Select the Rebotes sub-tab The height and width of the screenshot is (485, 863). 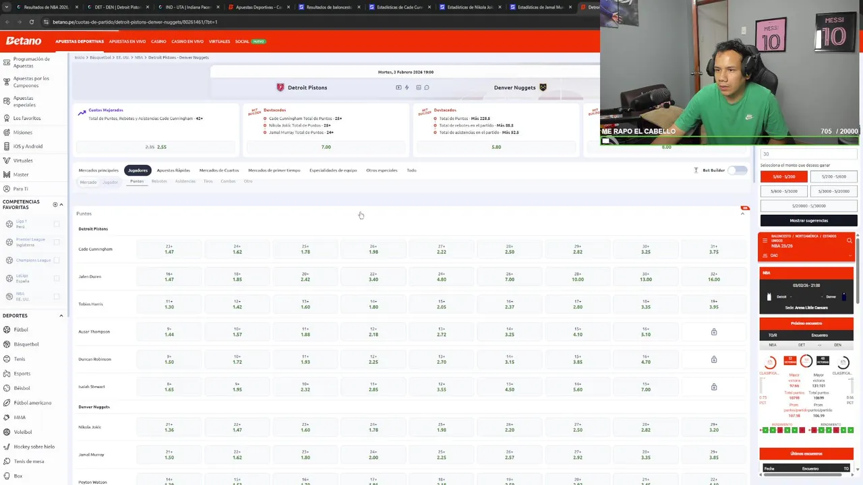(159, 181)
